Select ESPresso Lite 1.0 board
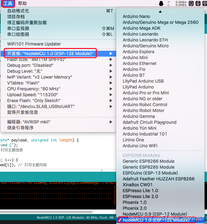Screen dimensions: 207x224 click(161, 191)
